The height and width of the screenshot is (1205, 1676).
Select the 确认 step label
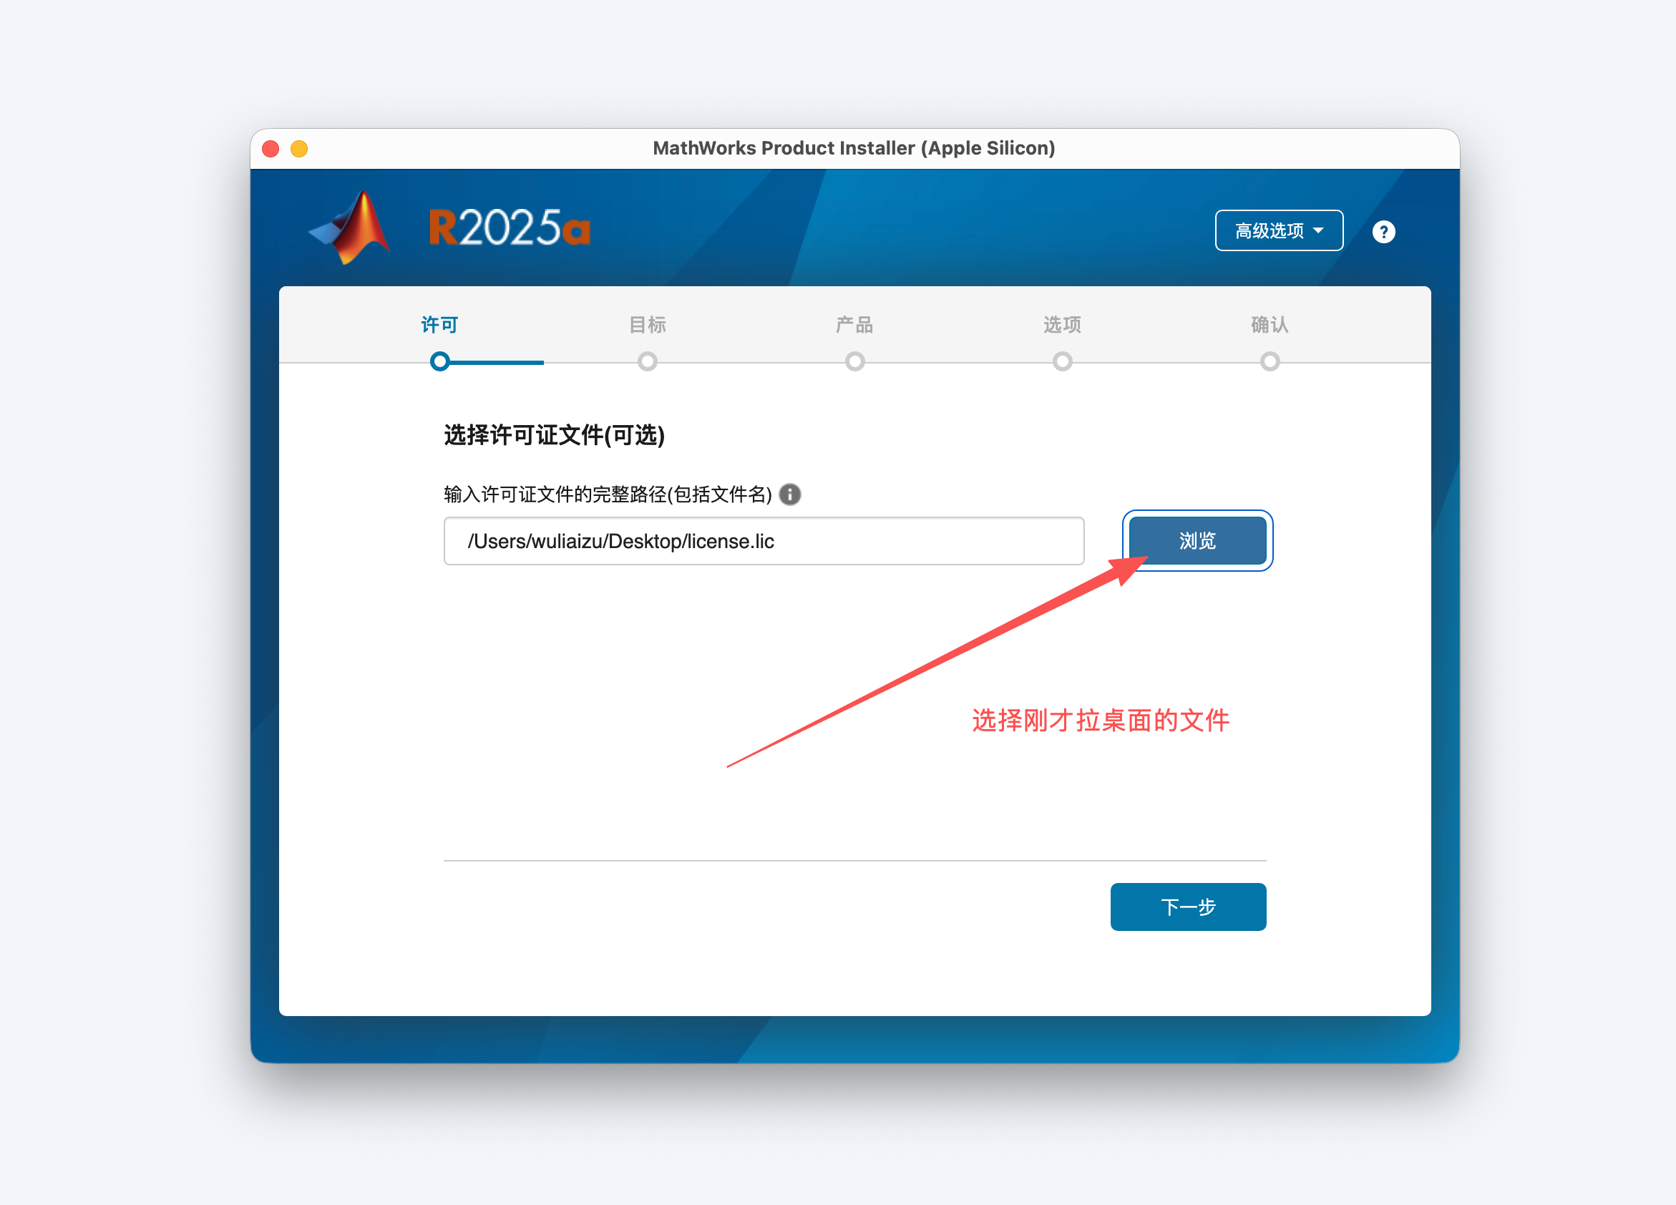coord(1270,324)
